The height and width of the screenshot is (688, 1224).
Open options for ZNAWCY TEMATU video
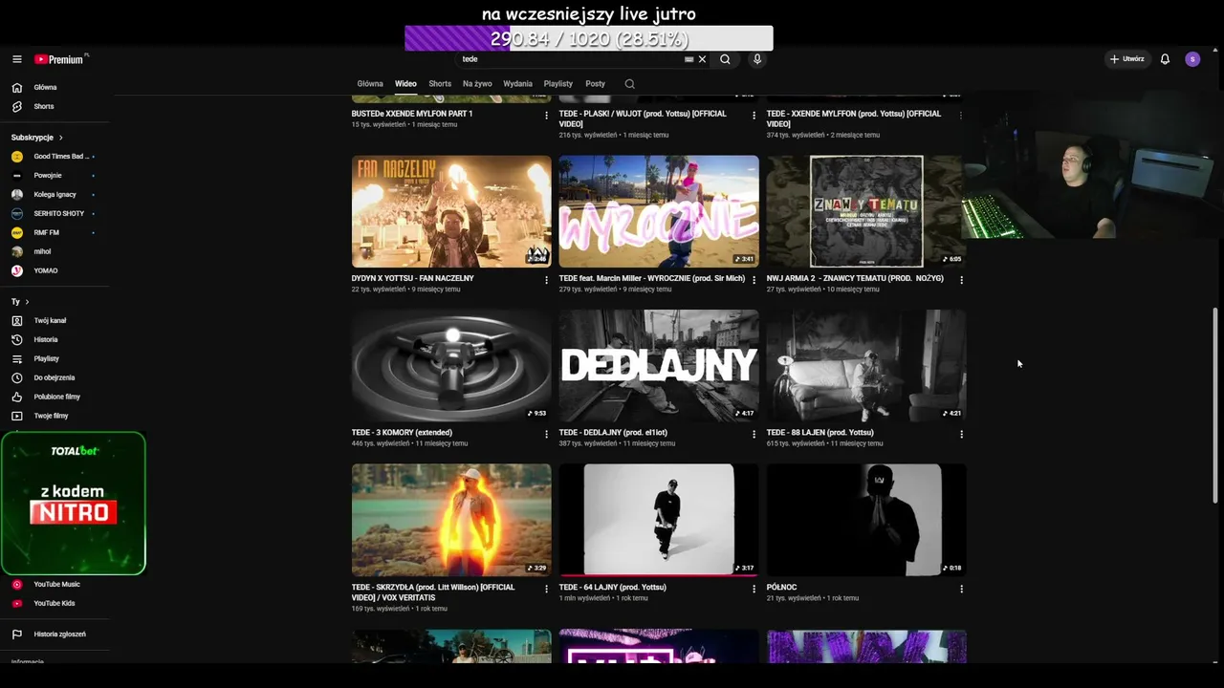tap(961, 280)
